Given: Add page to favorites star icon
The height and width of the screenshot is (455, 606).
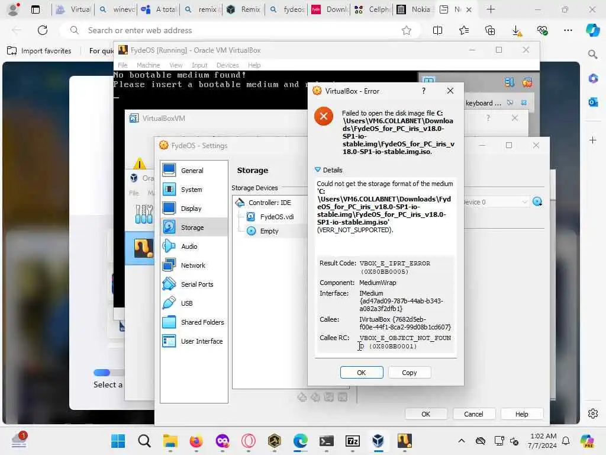Looking at the screenshot, I should (406, 30).
